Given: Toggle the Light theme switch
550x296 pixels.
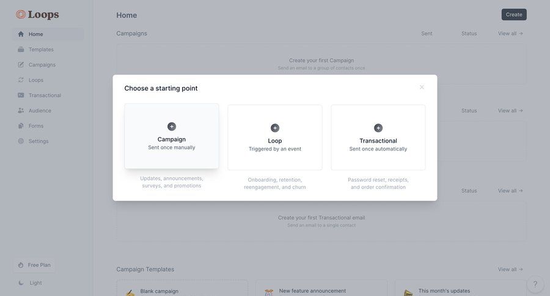Looking at the screenshot, I should click(x=30, y=283).
